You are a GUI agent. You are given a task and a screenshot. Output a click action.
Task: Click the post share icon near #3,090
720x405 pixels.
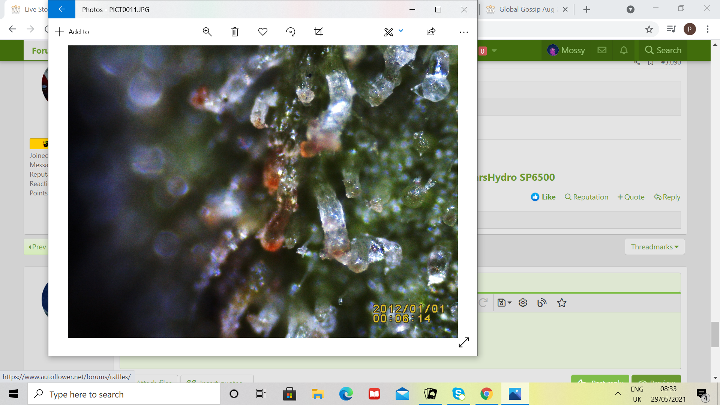coord(637,63)
